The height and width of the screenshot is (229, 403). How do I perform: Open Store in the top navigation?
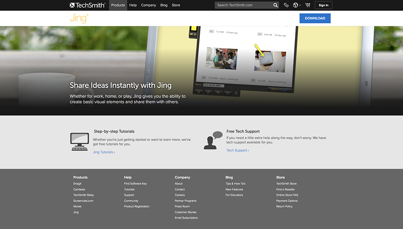click(x=176, y=5)
